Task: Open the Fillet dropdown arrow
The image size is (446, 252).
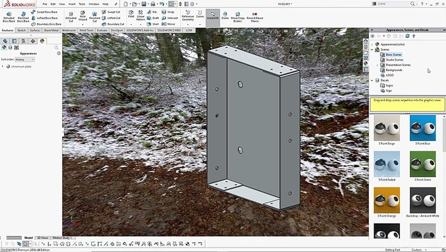Action: [131, 25]
